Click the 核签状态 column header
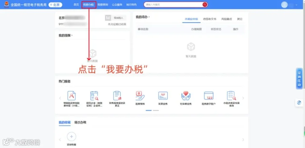Screen dimensions: 305x148 [x=216, y=29]
